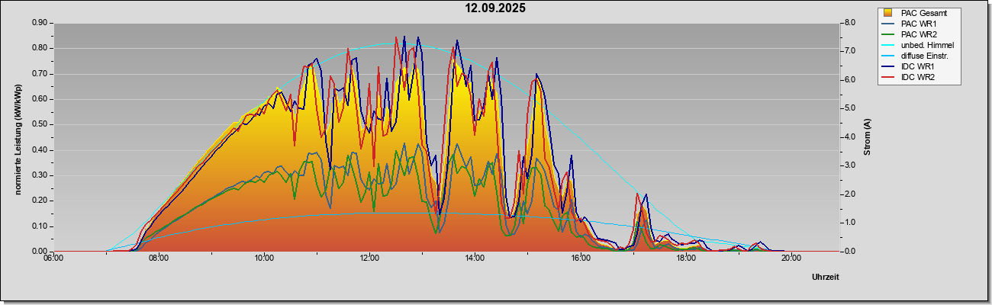This screenshot has width=992, height=305.
Task: Click the 20:00 tick on time axis
Action: coord(791,258)
